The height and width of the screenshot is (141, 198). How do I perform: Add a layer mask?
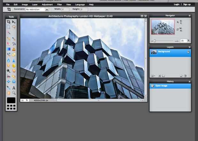pos(159,76)
